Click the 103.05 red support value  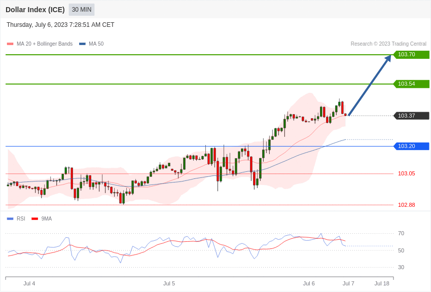(407, 173)
